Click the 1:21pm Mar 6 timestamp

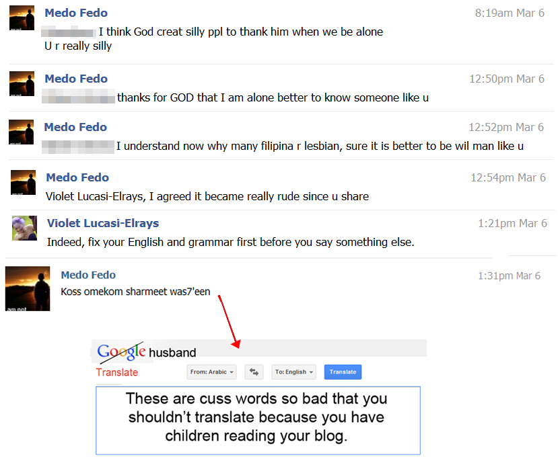512,223
